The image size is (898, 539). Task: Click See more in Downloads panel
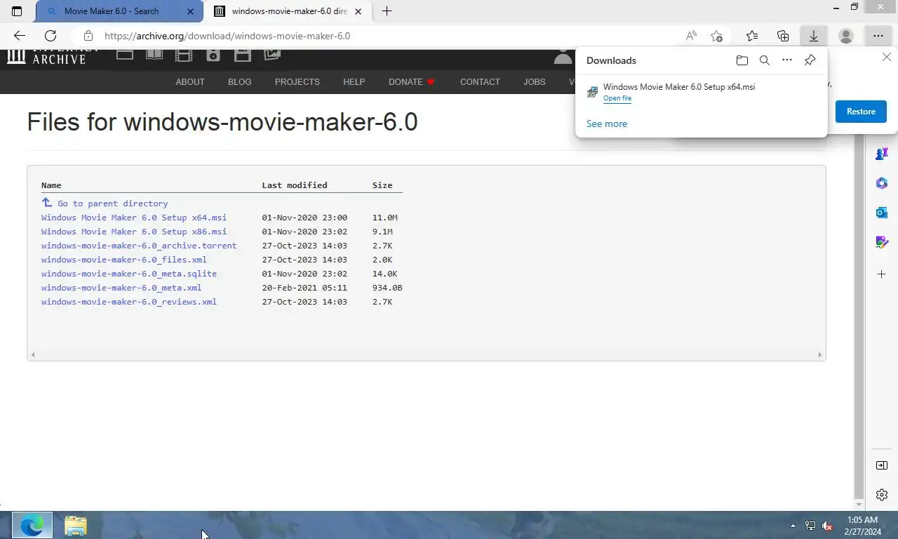point(607,124)
